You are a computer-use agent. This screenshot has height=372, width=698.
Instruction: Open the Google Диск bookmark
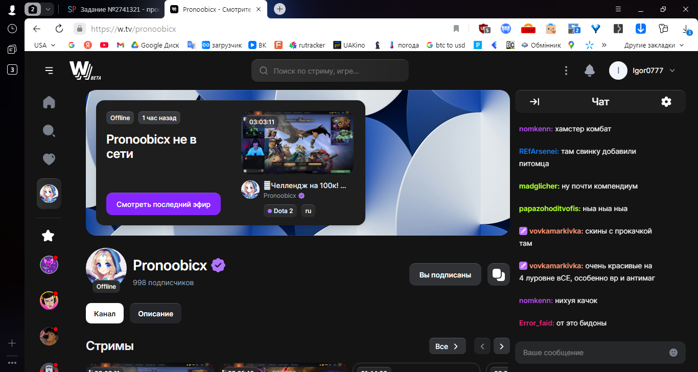(155, 45)
